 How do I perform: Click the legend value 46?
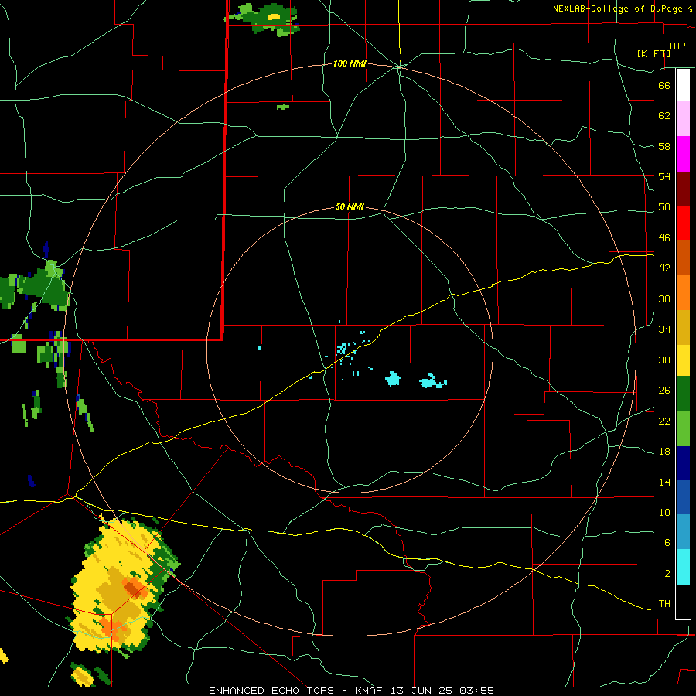tap(664, 238)
